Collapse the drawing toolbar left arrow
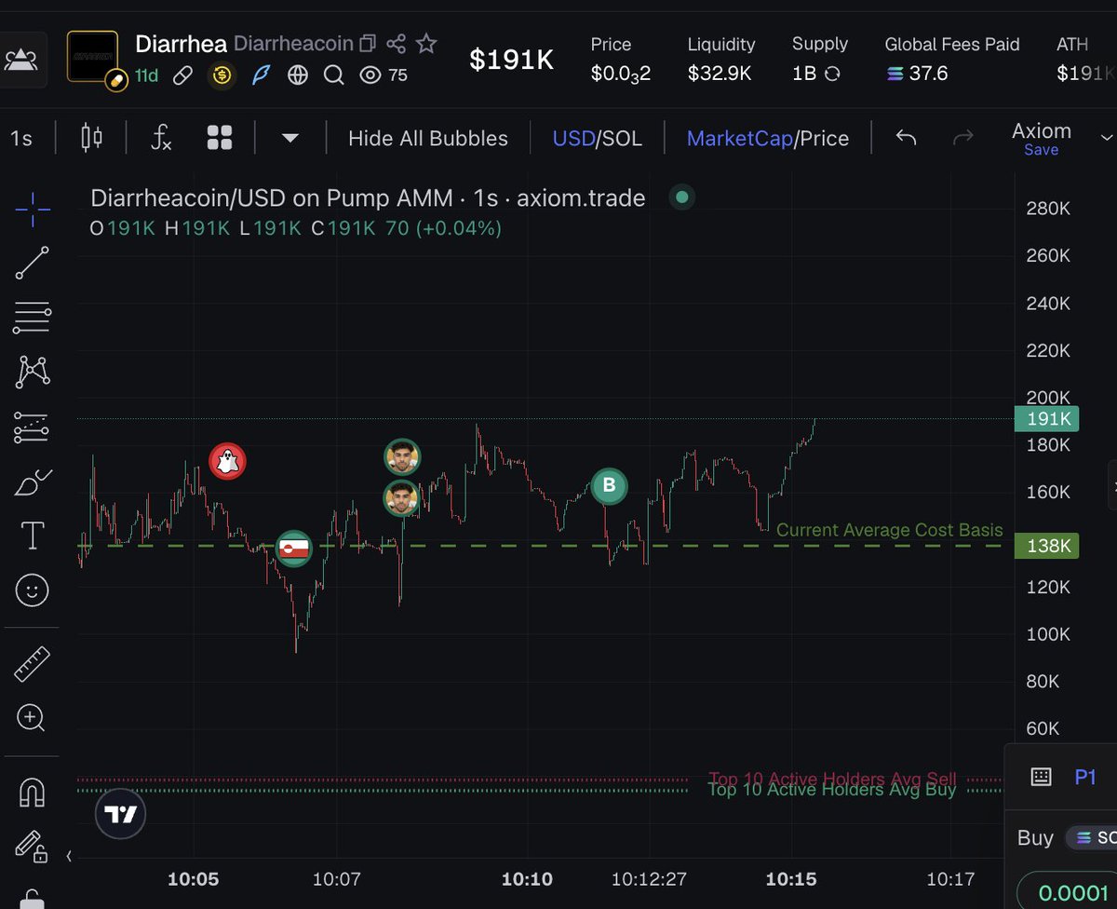This screenshot has width=1117, height=909. pos(71,856)
